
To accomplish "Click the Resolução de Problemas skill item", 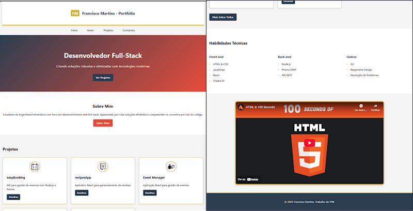I will (364, 75).
